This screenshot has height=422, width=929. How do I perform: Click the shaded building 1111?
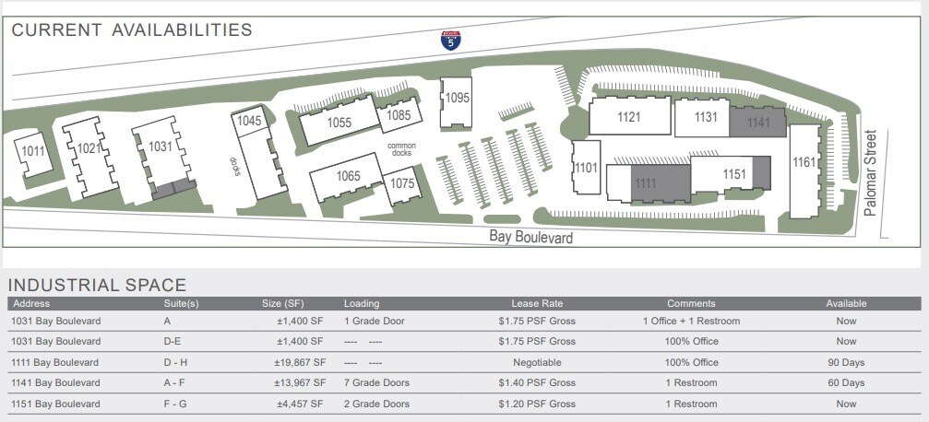(x=646, y=183)
